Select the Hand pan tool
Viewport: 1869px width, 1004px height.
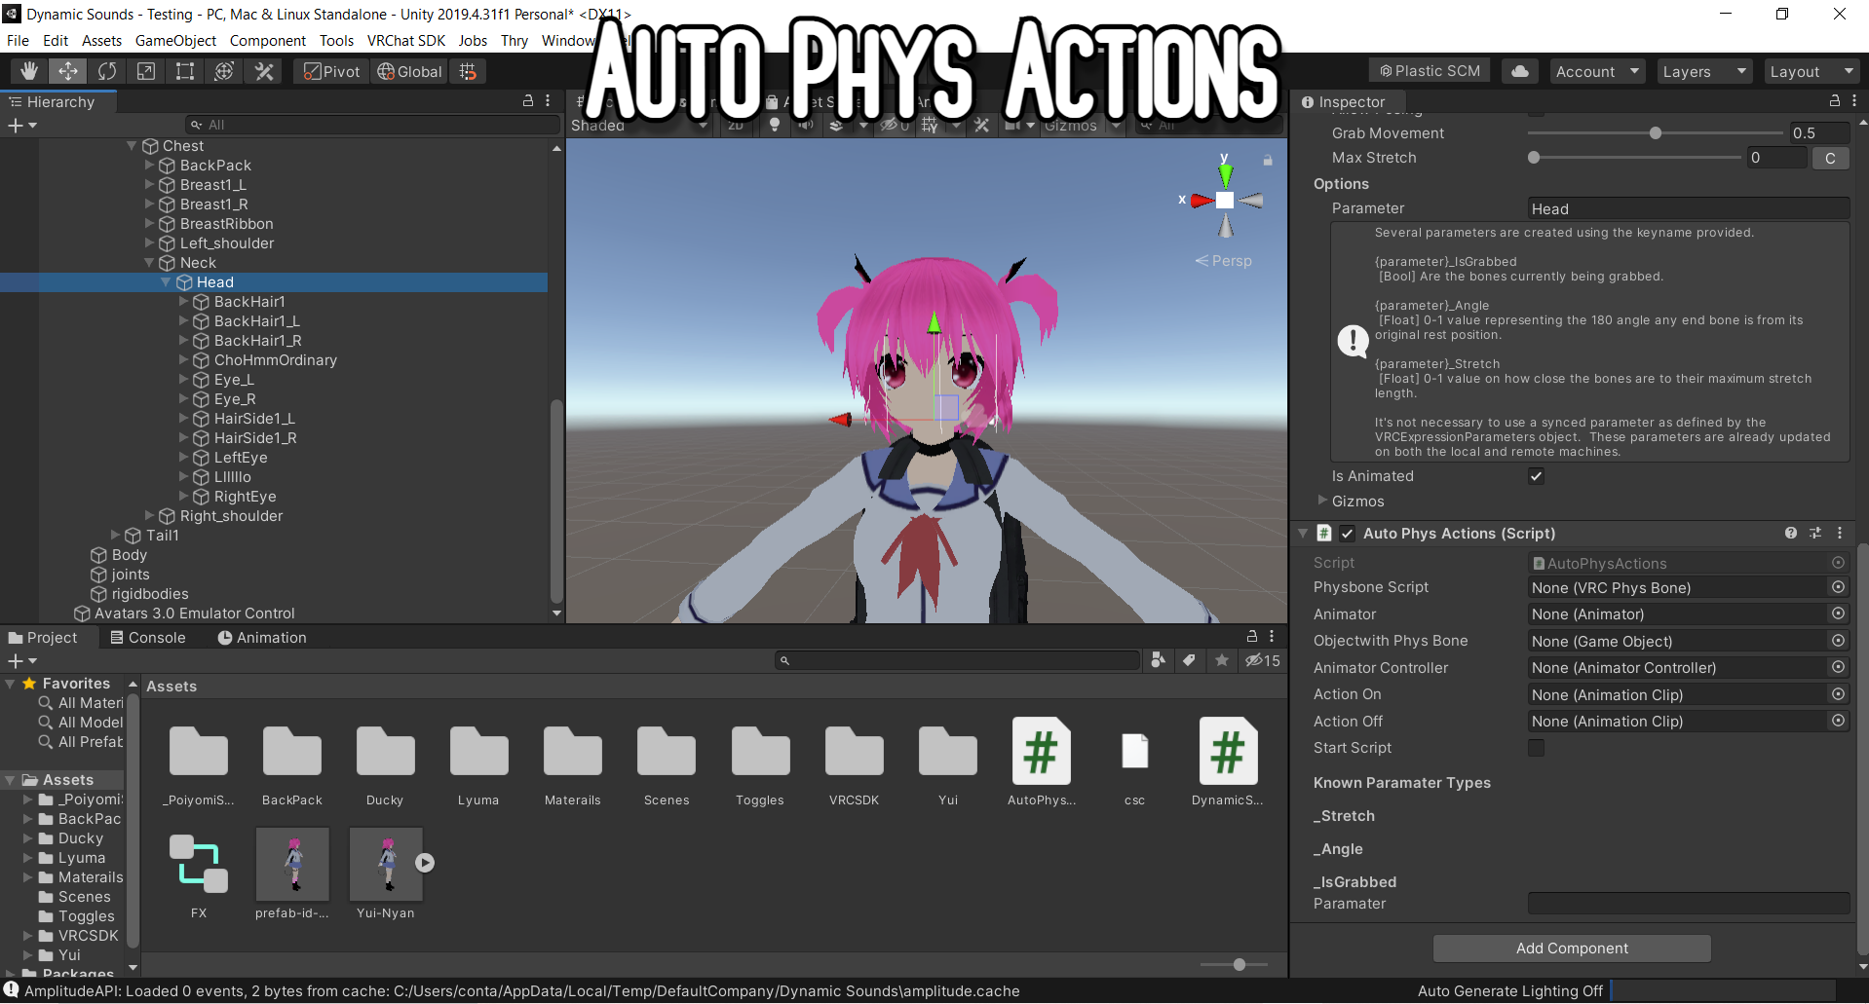click(x=28, y=70)
